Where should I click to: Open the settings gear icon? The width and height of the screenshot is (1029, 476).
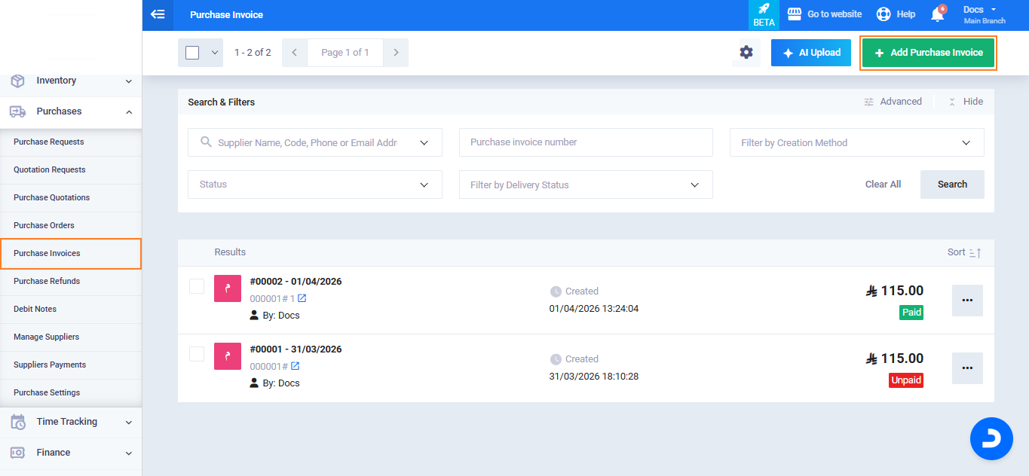coord(746,53)
